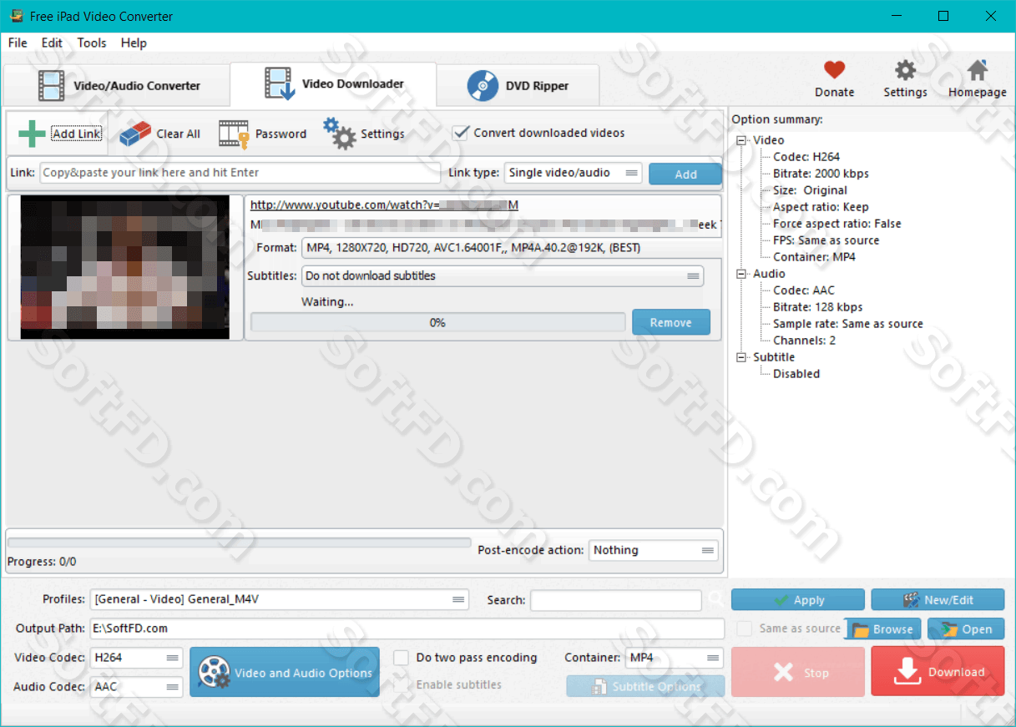Enable Do two pass encoding
The height and width of the screenshot is (727, 1016).
coord(401,658)
